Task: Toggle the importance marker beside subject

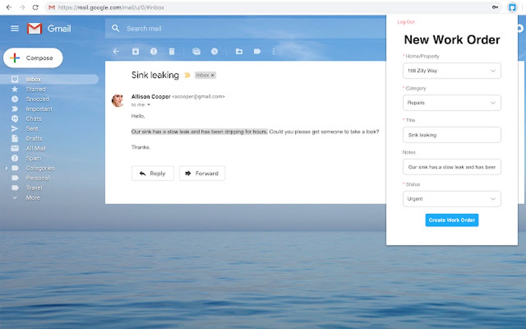Action: [x=188, y=75]
